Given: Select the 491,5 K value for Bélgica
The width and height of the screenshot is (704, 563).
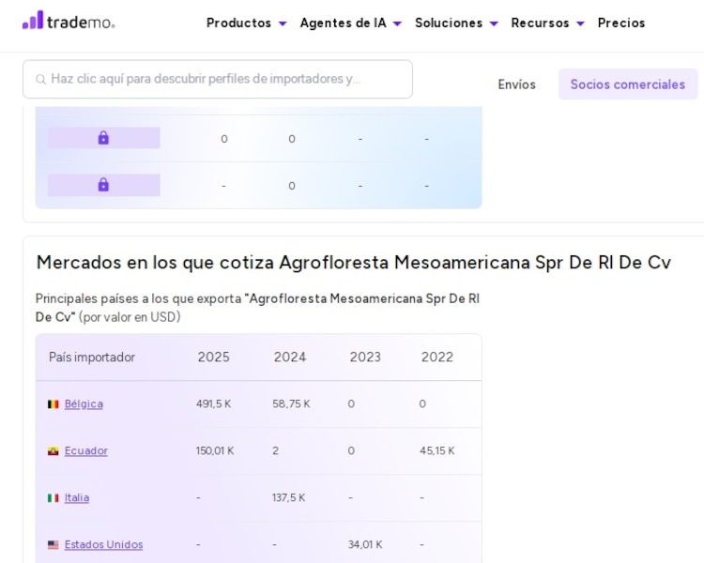Looking at the screenshot, I should tap(213, 404).
